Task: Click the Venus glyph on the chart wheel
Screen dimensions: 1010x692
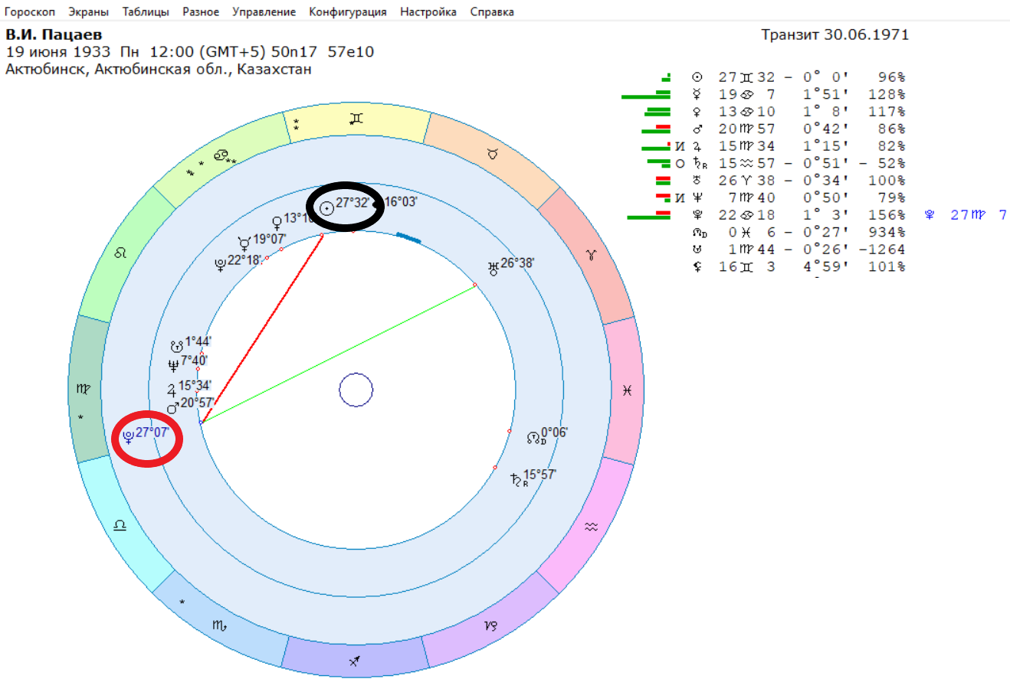Action: 277,223
